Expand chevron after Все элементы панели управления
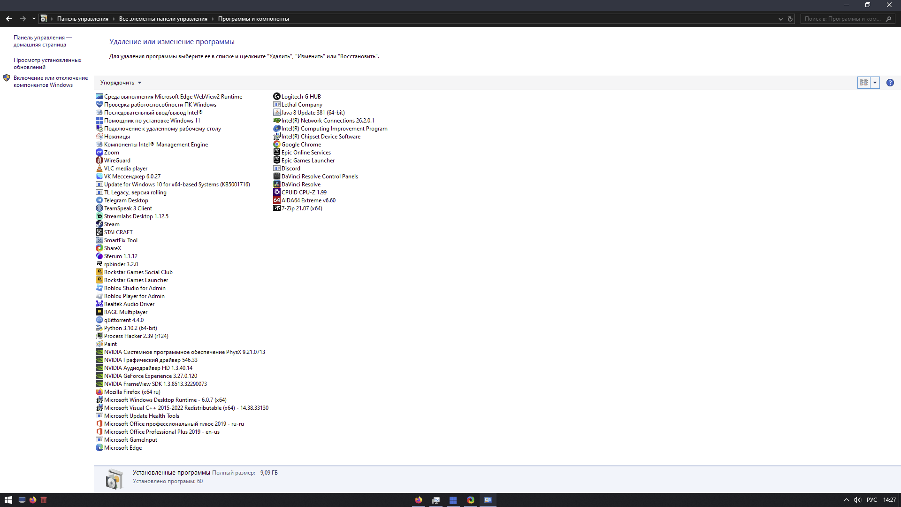This screenshot has height=507, width=901. tap(213, 19)
